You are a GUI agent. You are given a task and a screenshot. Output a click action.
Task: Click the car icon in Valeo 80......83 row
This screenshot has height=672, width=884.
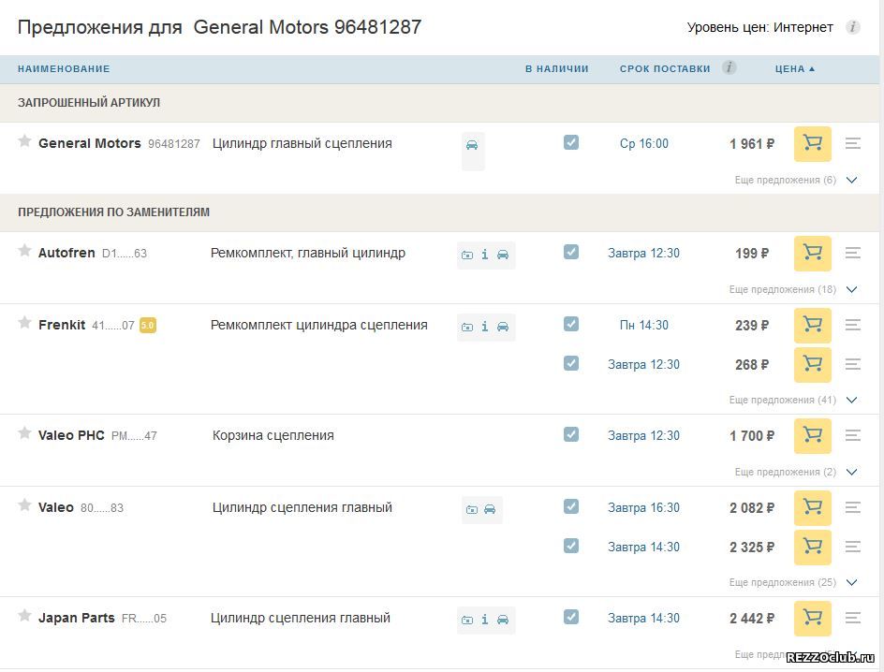coord(490,510)
